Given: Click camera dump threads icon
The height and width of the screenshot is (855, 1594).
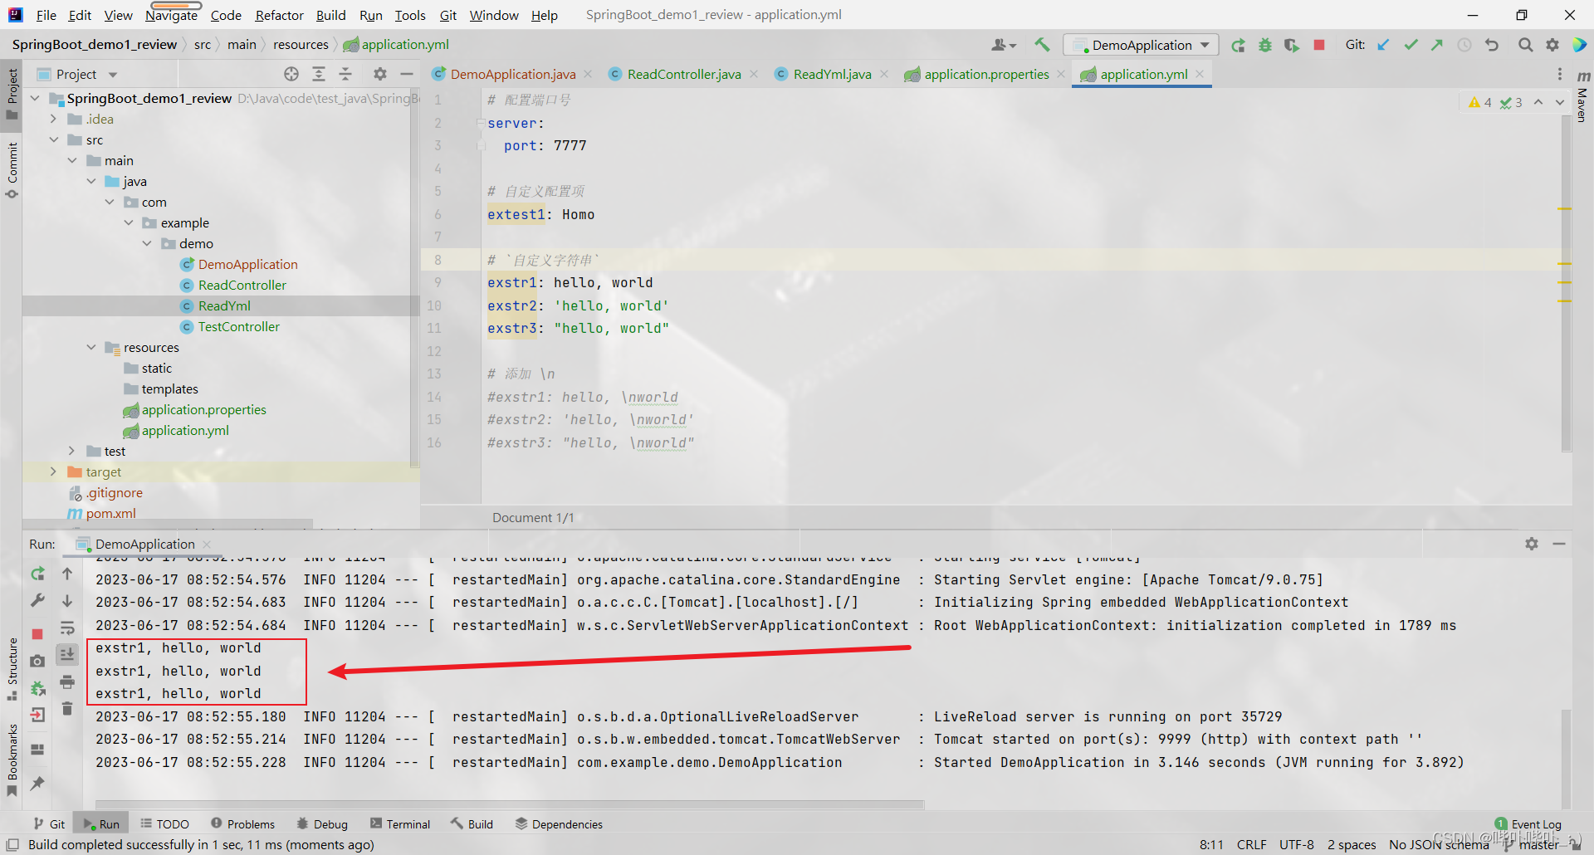Looking at the screenshot, I should (x=37, y=661).
